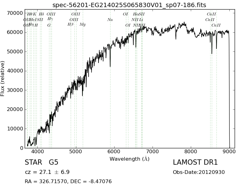Click the top-row 'OIII' label near 5000
Screen dimensions: 247x185
pyautogui.click(x=76, y=14)
